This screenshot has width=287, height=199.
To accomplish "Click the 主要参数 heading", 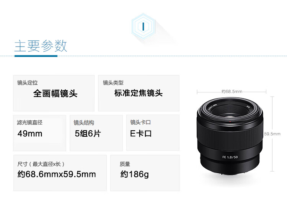I will (x=41, y=46).
